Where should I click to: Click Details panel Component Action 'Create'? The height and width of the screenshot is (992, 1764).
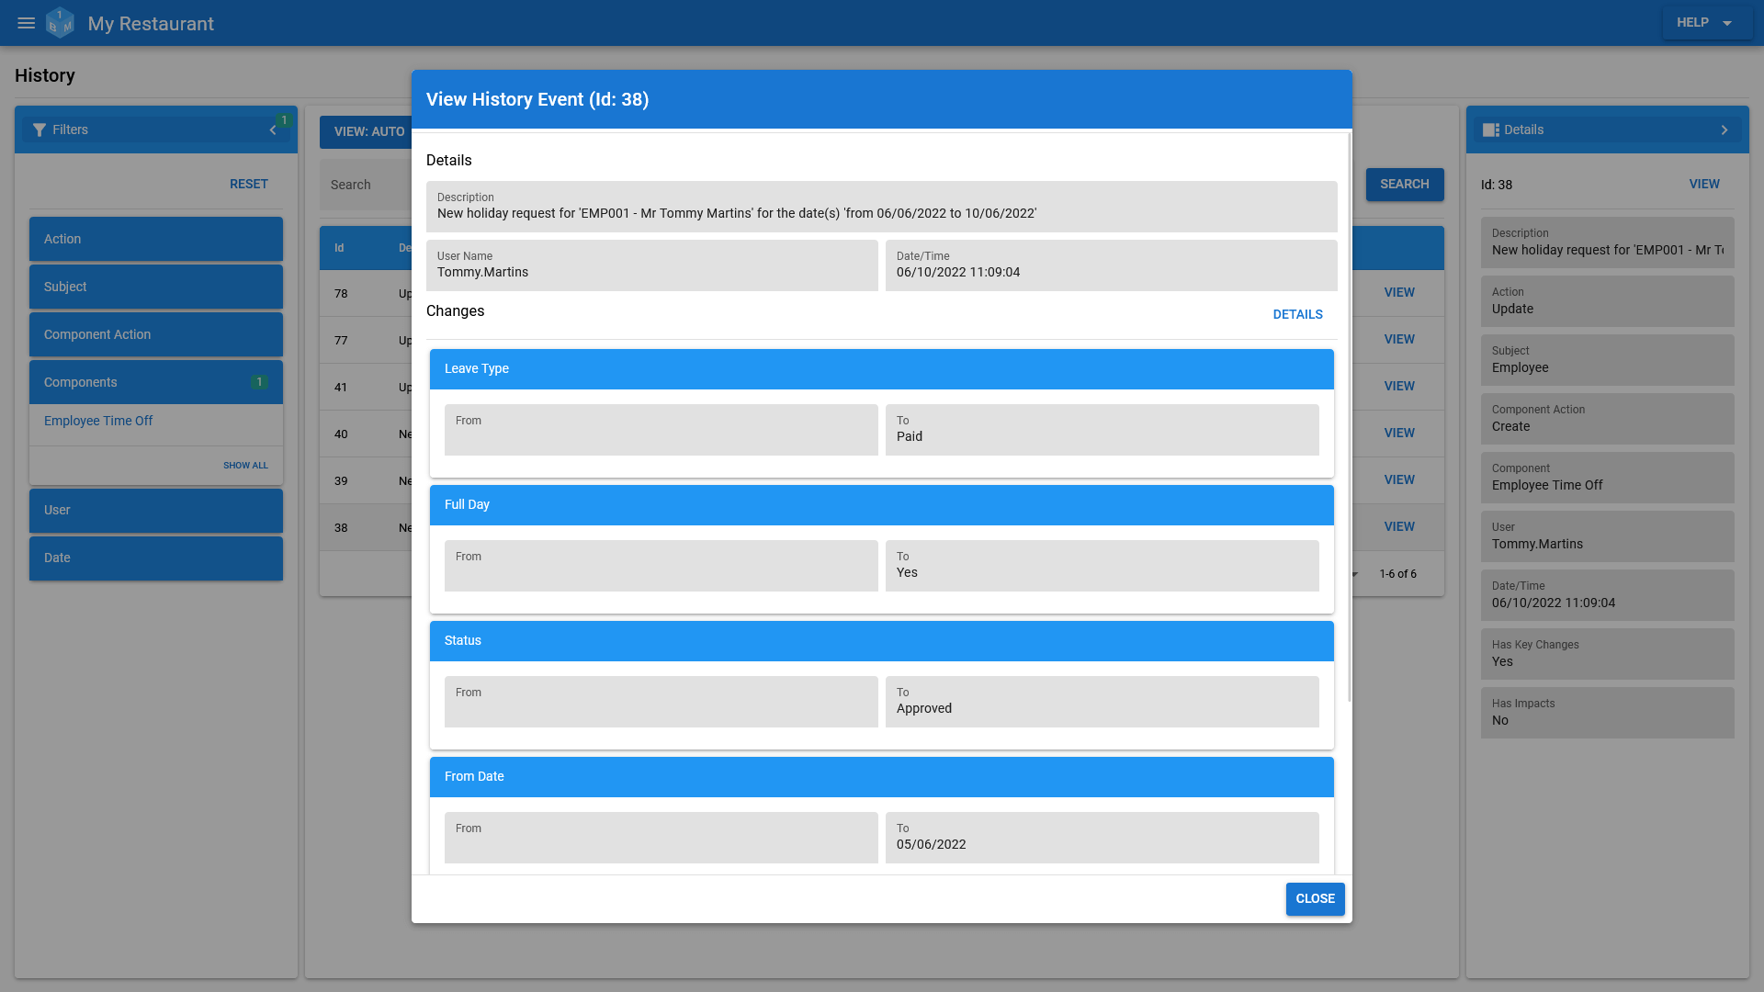[1608, 419]
